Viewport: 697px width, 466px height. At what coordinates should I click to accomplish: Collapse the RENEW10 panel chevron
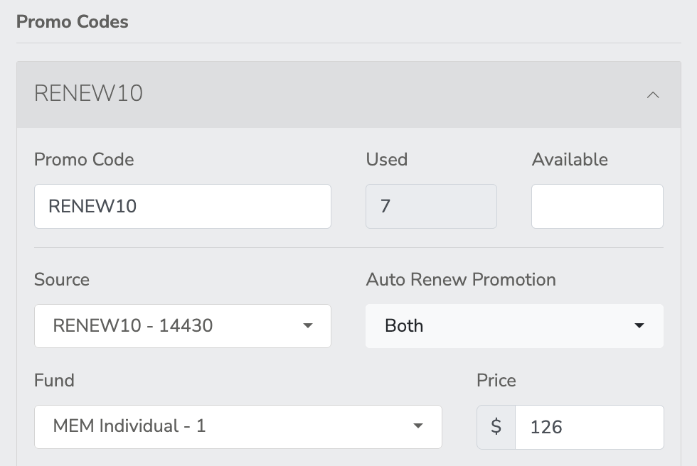click(653, 94)
